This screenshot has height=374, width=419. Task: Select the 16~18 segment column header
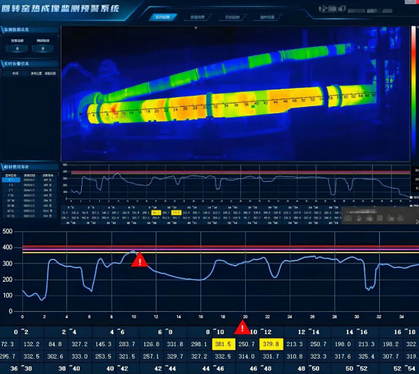(x=406, y=332)
